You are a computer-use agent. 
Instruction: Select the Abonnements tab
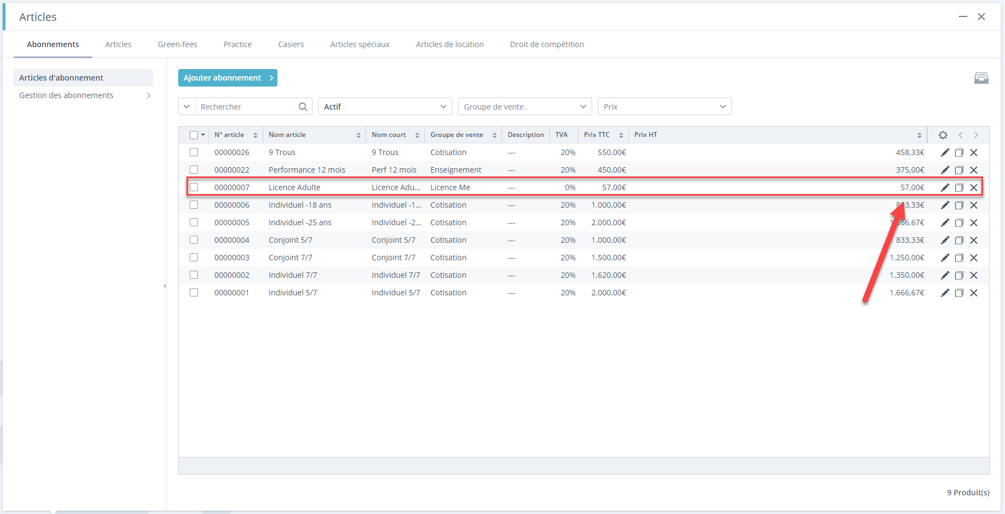(x=53, y=44)
